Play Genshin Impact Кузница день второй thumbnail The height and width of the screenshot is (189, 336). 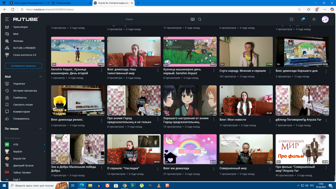78,52
